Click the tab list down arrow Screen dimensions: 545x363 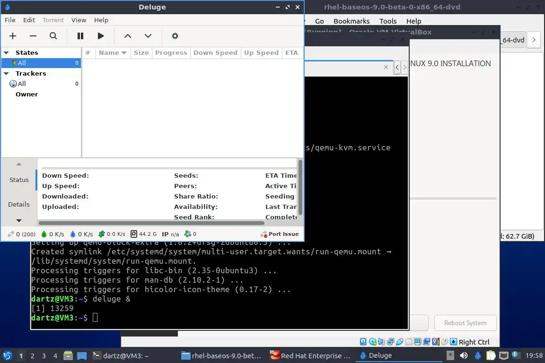point(19,221)
